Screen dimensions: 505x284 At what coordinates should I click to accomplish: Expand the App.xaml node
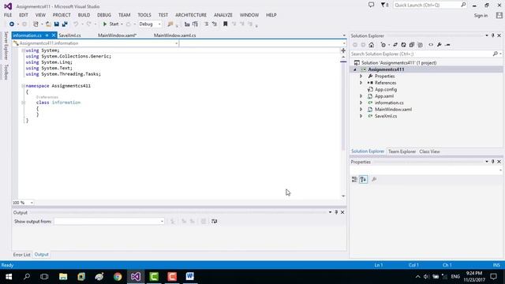tap(361, 96)
